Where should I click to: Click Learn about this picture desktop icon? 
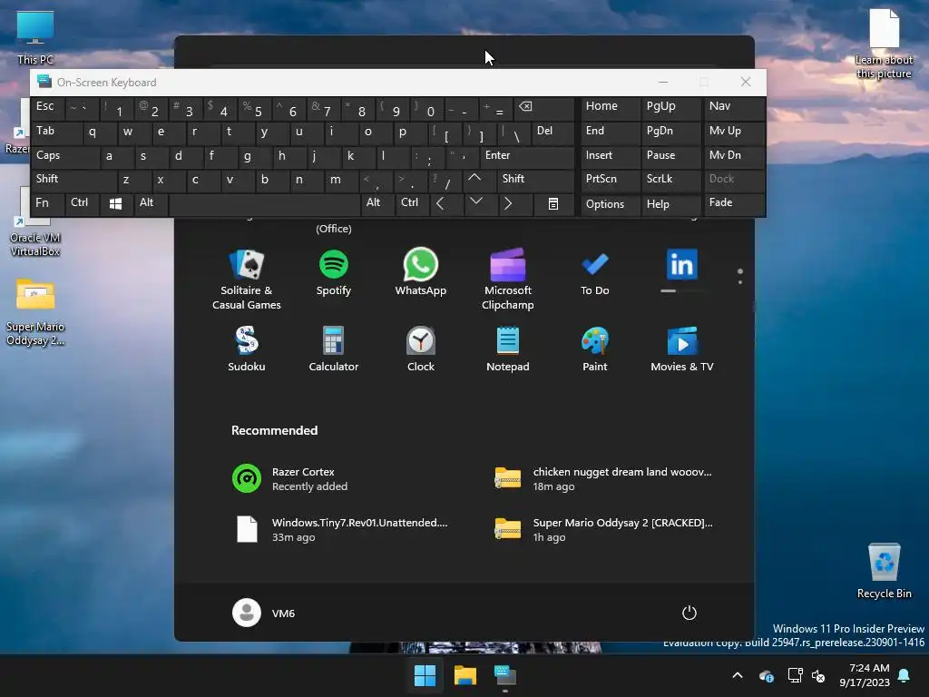[884, 44]
